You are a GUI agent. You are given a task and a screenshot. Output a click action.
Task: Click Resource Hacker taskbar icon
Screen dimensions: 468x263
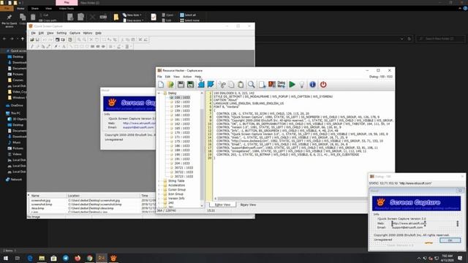click(x=102, y=258)
